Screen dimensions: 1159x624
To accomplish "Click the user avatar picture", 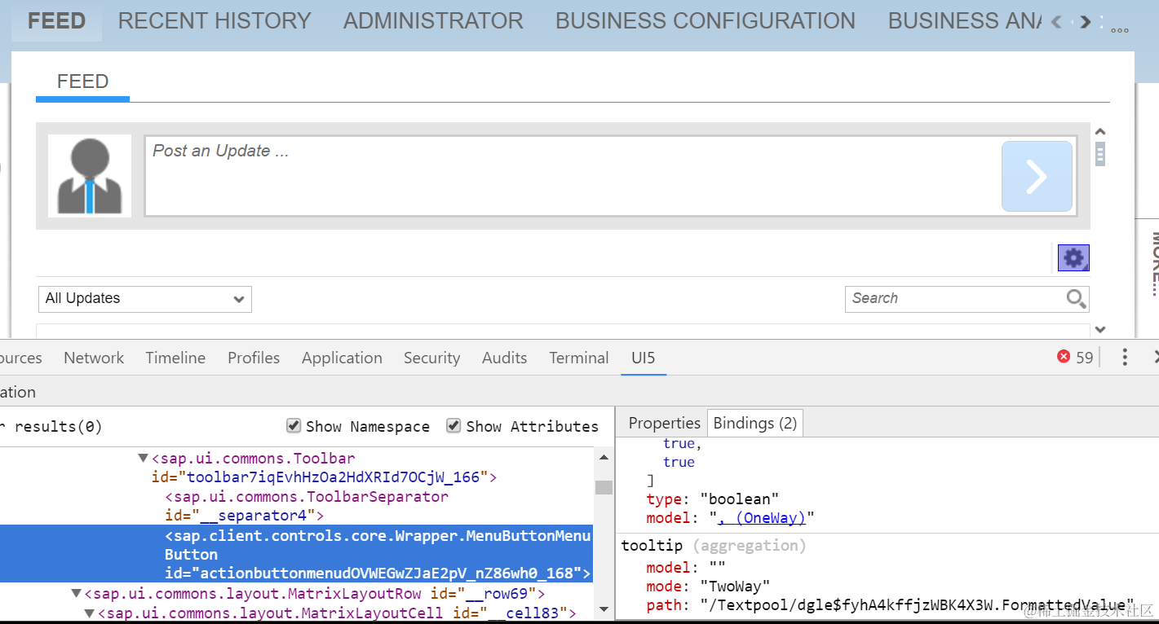I will click(90, 176).
